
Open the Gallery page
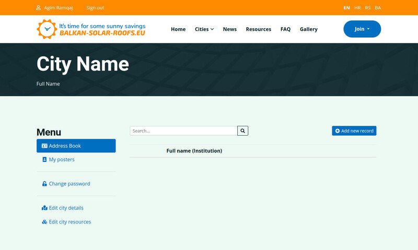(309, 29)
